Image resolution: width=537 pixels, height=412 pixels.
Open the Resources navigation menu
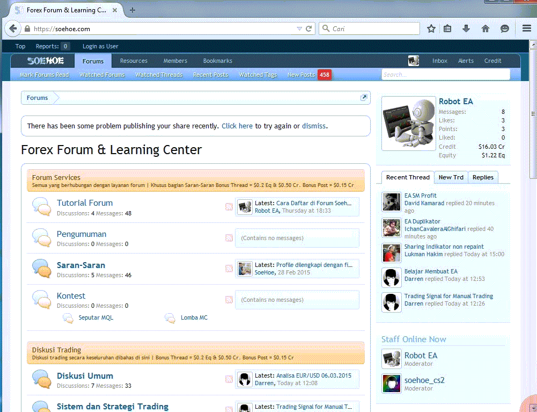(x=134, y=61)
